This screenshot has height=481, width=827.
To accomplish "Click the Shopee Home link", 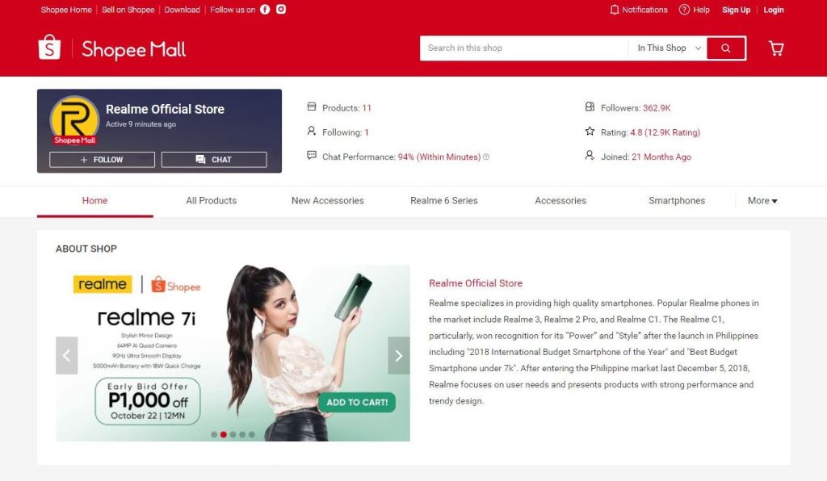I will pyautogui.click(x=66, y=10).
